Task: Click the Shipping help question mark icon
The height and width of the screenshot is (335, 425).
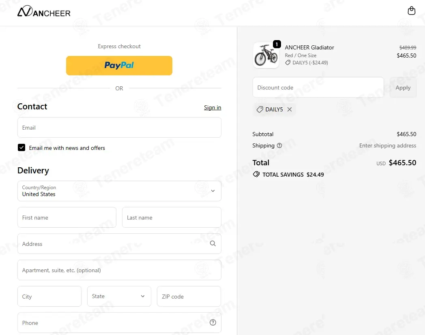Action: (x=279, y=145)
